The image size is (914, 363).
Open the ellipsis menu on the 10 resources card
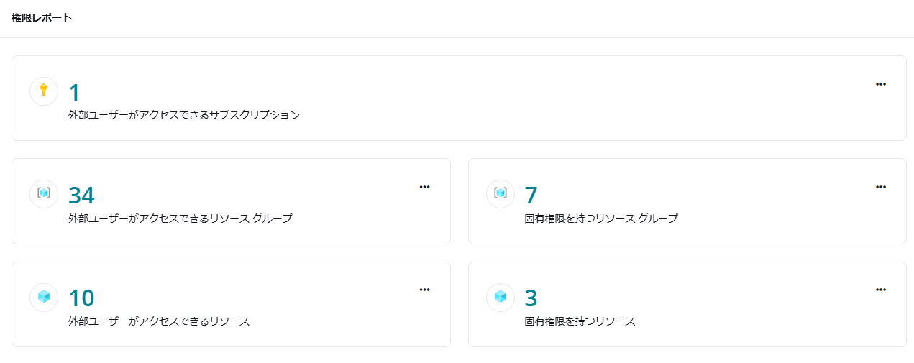[x=424, y=290]
